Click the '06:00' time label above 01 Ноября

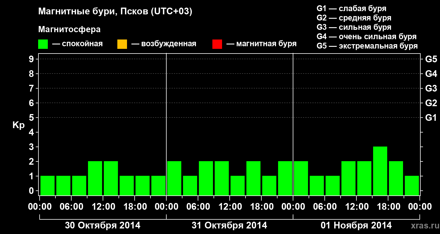tap(325, 207)
